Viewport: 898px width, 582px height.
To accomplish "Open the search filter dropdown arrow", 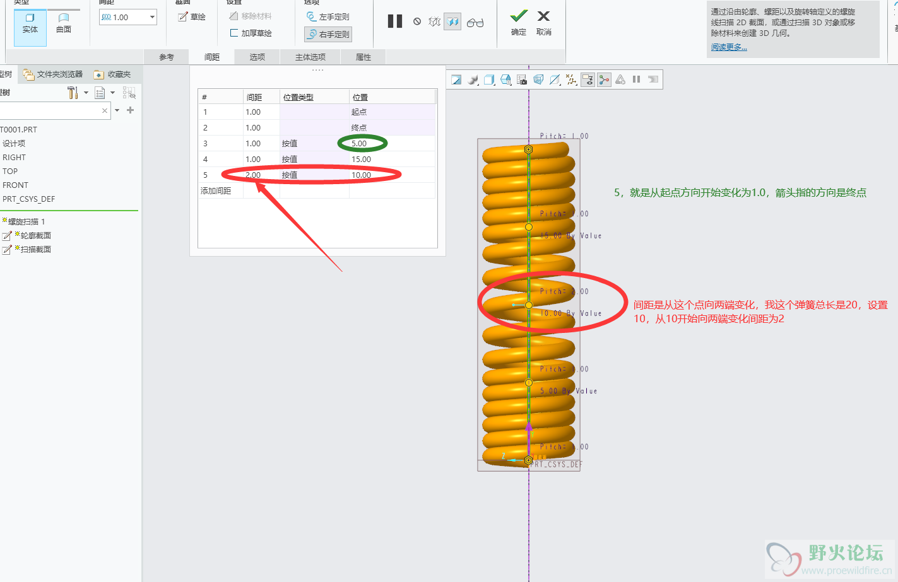I will tap(117, 110).
